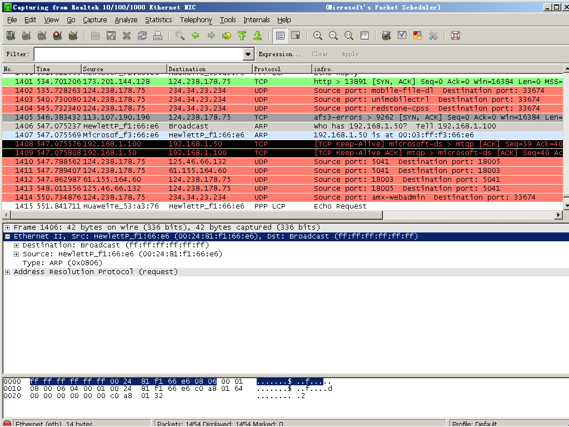Screen dimensions: 569x427
Task: Go forward in packet history arrow
Action: click(x=211, y=36)
